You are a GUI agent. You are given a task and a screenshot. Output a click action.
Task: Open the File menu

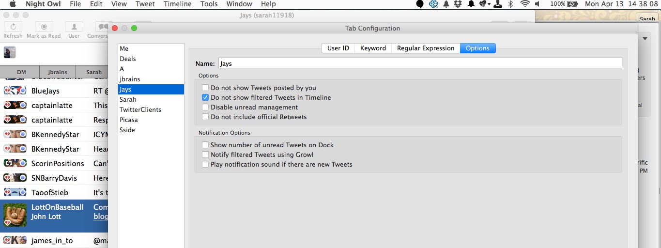(76, 4)
